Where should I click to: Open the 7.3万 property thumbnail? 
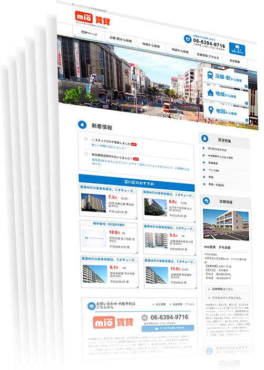pos(93,202)
